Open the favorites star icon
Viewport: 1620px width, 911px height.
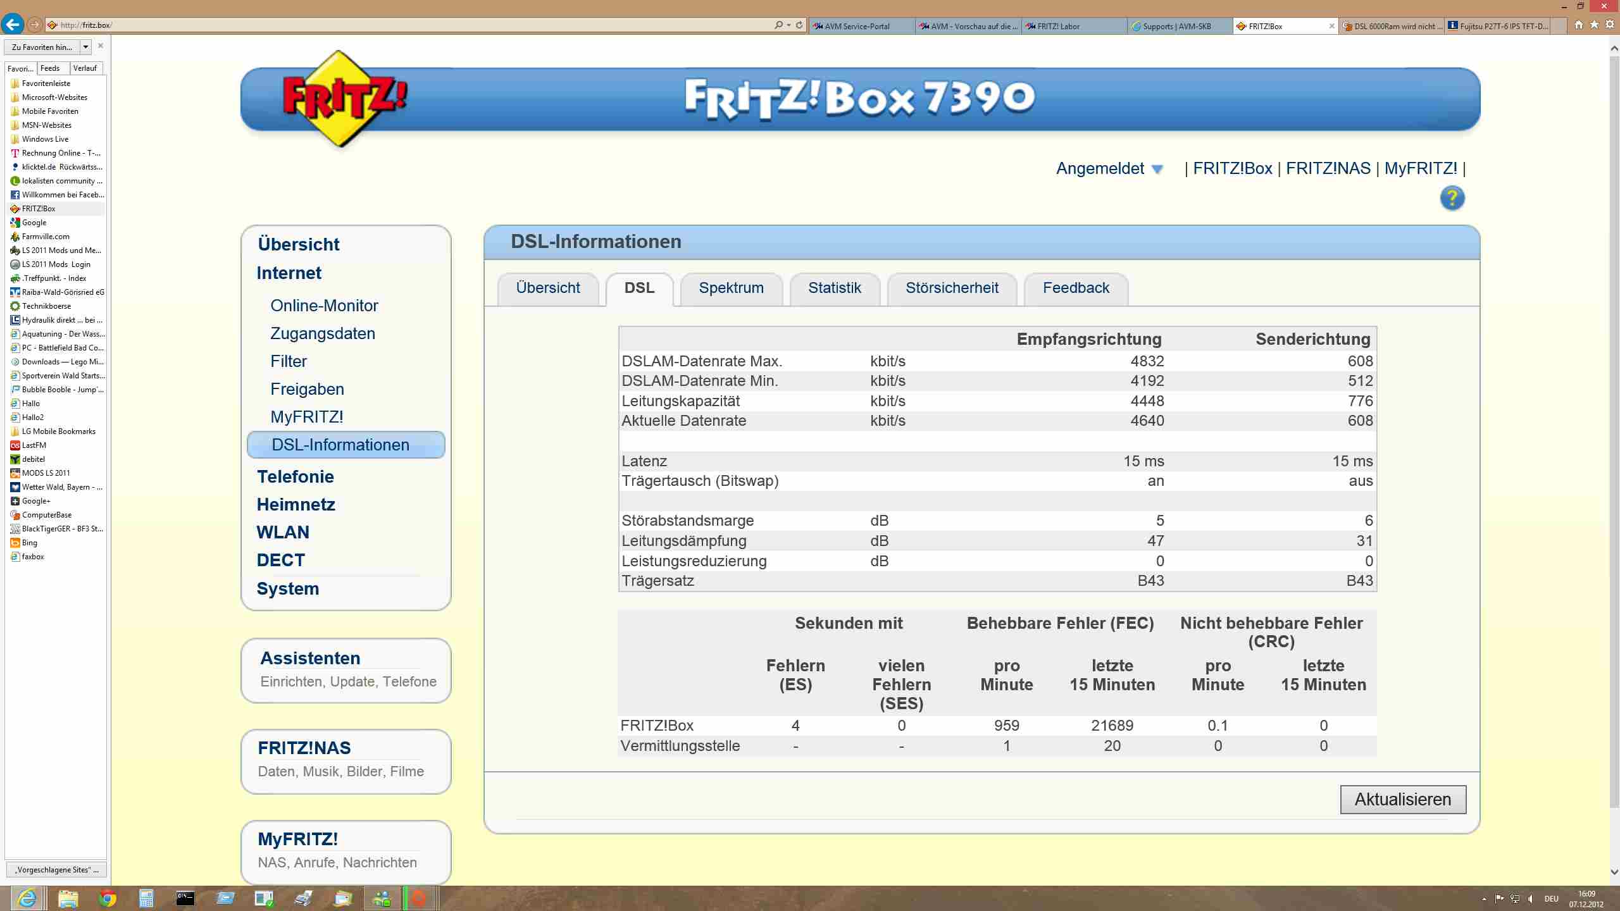pos(1594,25)
